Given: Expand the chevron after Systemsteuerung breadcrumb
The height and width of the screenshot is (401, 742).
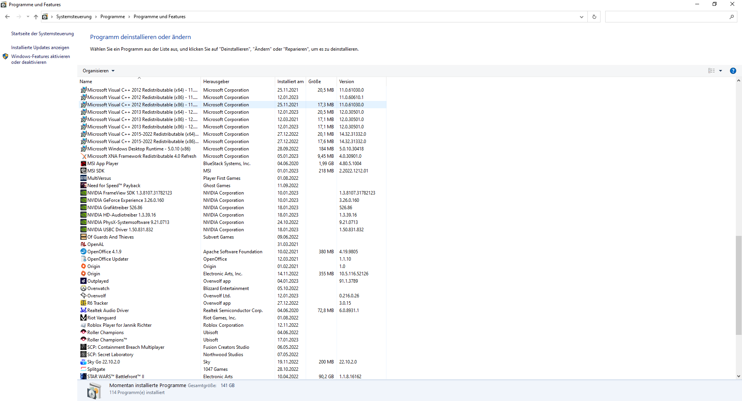Looking at the screenshot, I should pos(96,17).
